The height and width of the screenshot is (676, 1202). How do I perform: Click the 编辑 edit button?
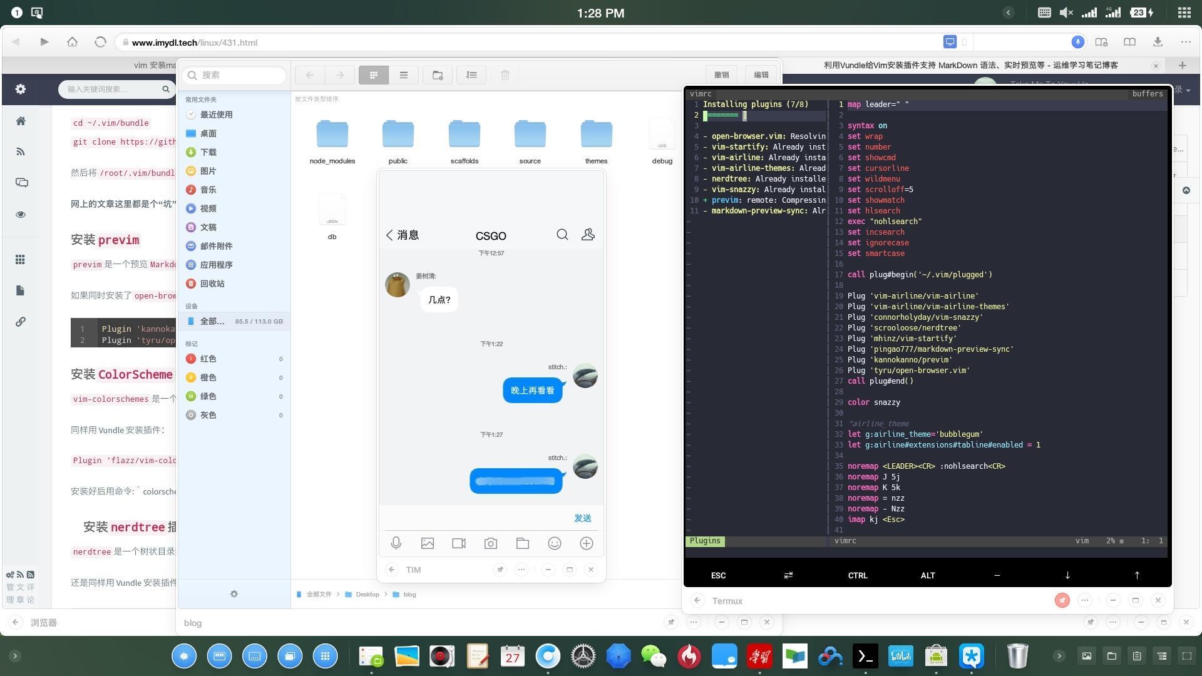761,75
